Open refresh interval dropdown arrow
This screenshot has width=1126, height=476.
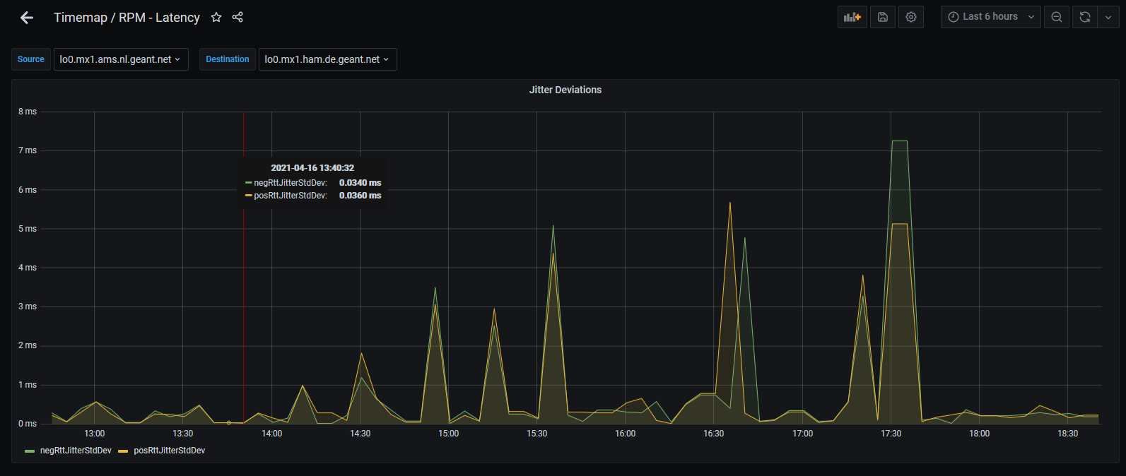click(x=1108, y=17)
